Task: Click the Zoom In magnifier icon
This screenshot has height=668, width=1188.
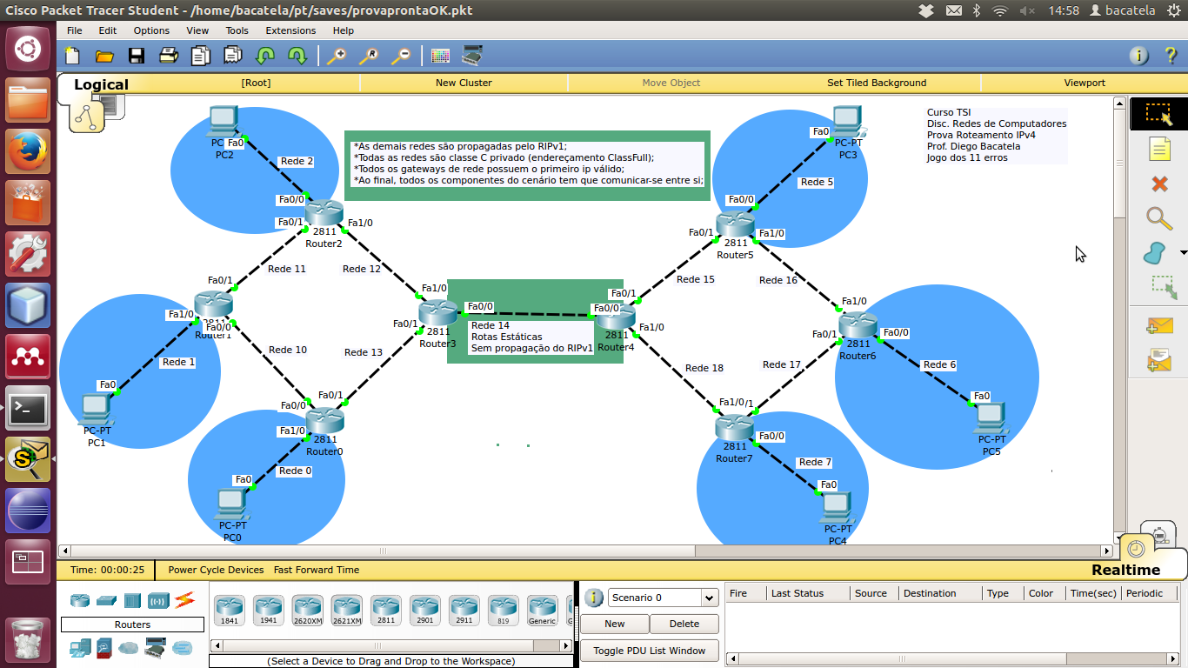Action: 336,56
